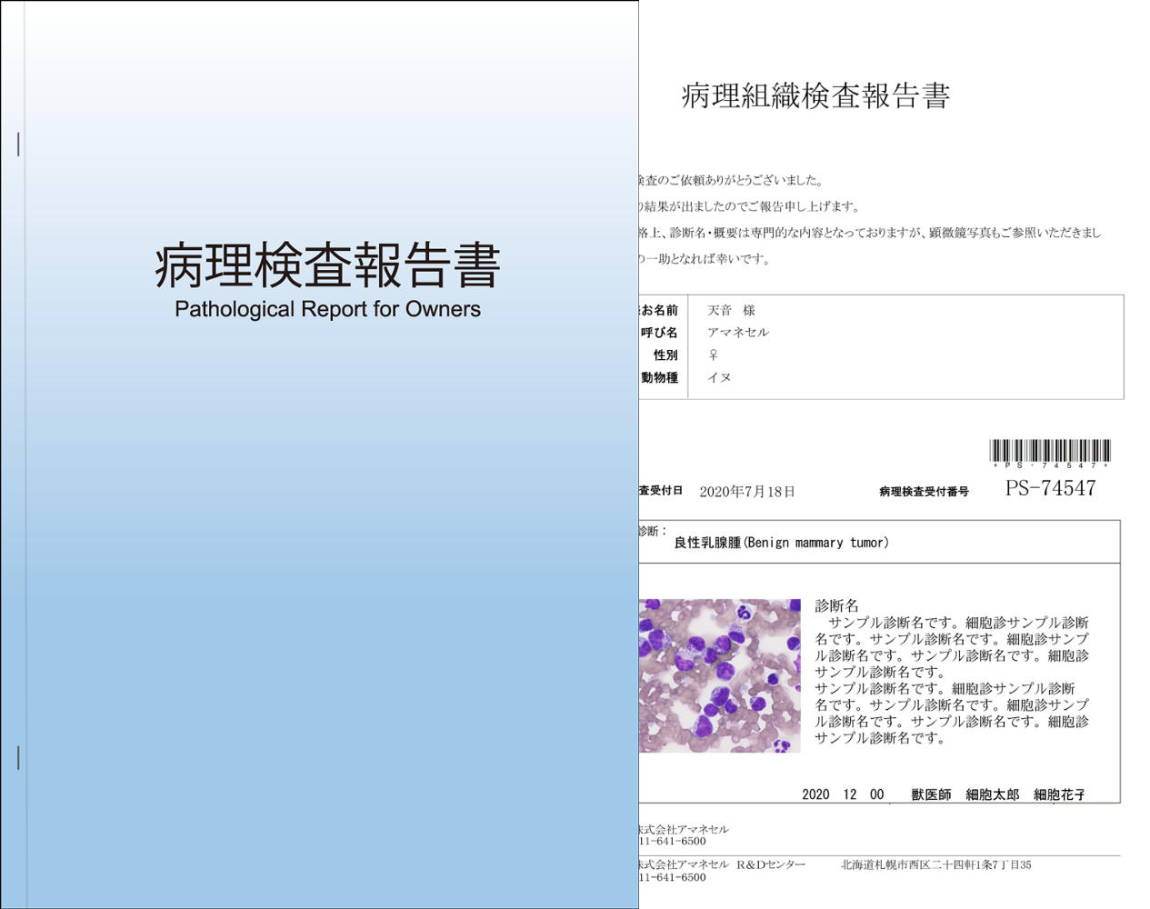Select the owner name 天音 様
Screen dimensions: 1150x909
coord(731,310)
